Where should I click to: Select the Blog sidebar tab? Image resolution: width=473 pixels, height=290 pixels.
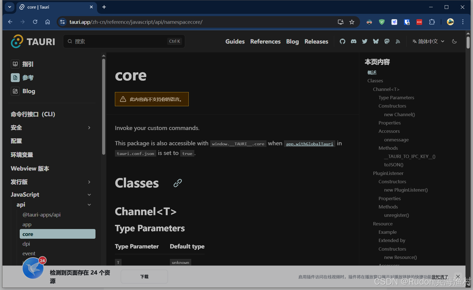tap(23, 91)
